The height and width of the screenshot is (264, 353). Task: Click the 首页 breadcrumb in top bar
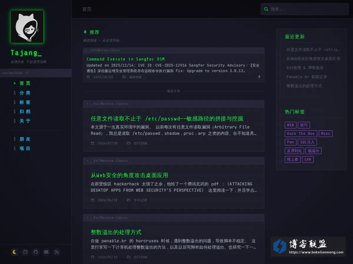click(87, 9)
